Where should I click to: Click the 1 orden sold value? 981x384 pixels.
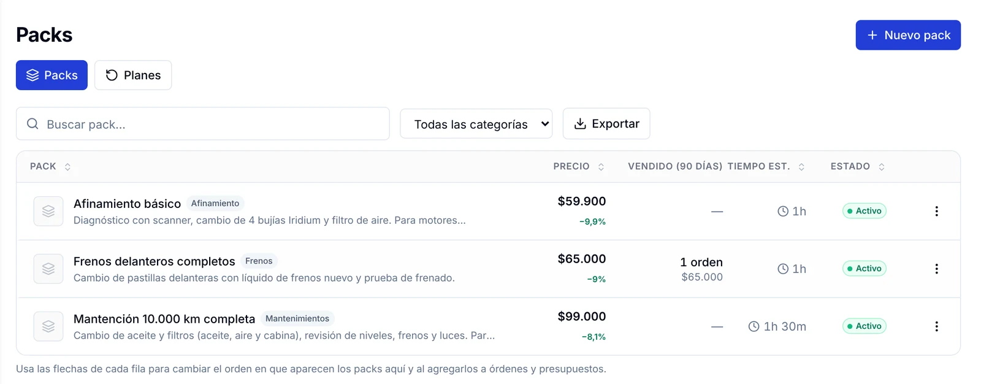click(701, 262)
